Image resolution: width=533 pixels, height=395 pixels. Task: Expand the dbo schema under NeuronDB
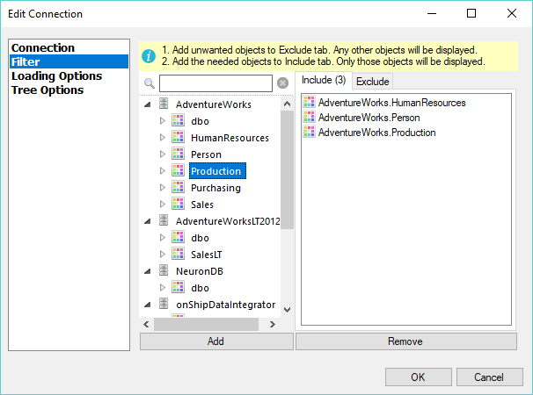tap(163, 287)
